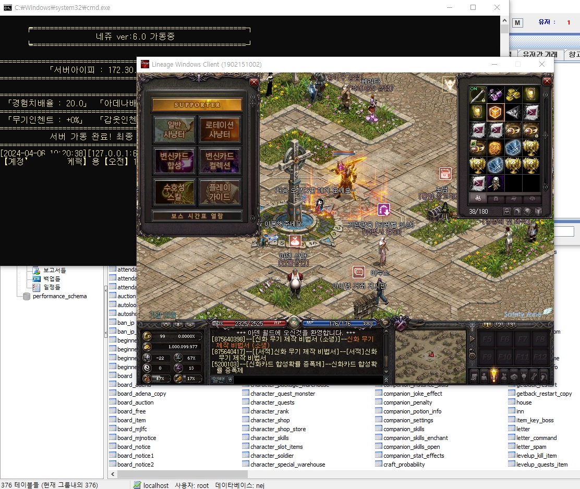Click the minimap in the game HUD

point(430,356)
